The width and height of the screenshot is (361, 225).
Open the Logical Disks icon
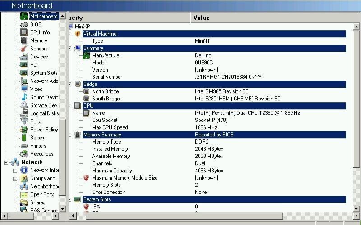pyautogui.click(x=24, y=113)
